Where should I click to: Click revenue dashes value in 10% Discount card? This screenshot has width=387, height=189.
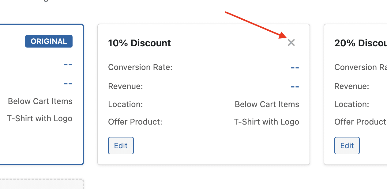pyautogui.click(x=295, y=87)
